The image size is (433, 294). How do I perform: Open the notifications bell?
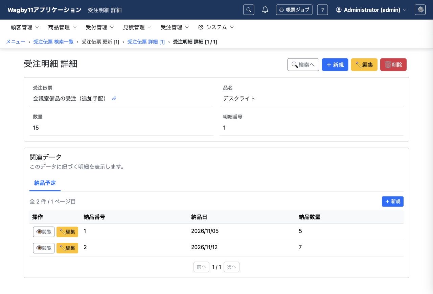pyautogui.click(x=265, y=10)
